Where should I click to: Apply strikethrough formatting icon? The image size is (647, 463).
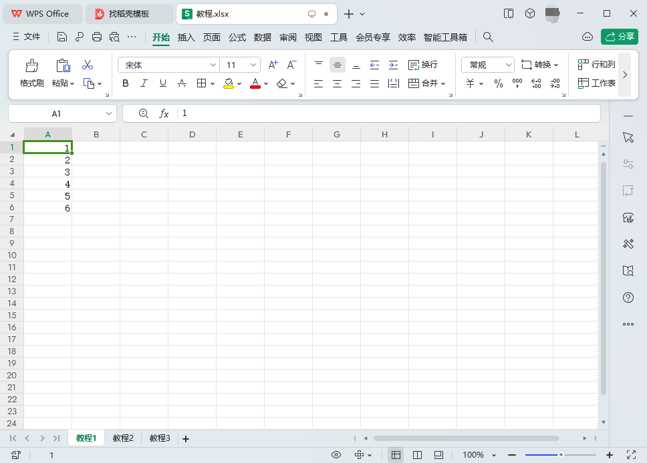(x=182, y=83)
